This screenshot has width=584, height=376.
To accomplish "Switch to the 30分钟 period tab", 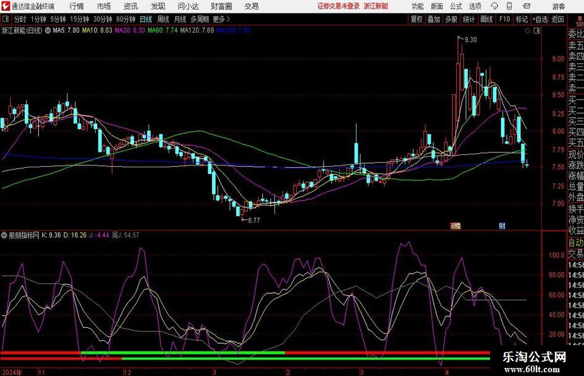I will (103, 19).
